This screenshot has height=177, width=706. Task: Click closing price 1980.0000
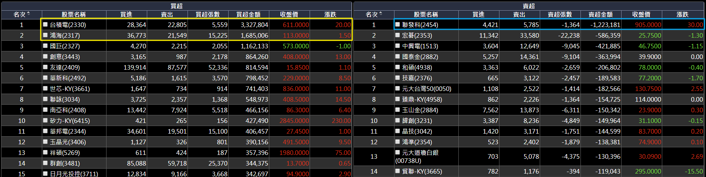tap(294, 153)
